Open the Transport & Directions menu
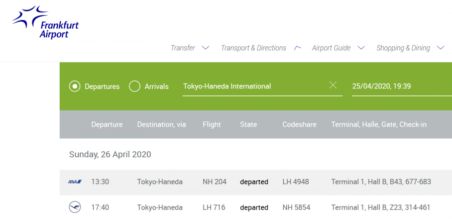The height and width of the screenshot is (219, 452). tap(253, 48)
